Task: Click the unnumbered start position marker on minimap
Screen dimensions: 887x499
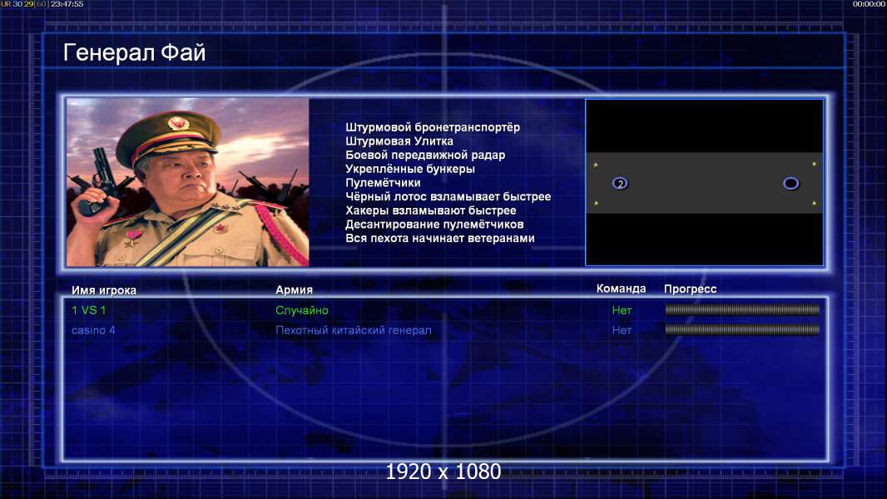Action: click(x=790, y=184)
